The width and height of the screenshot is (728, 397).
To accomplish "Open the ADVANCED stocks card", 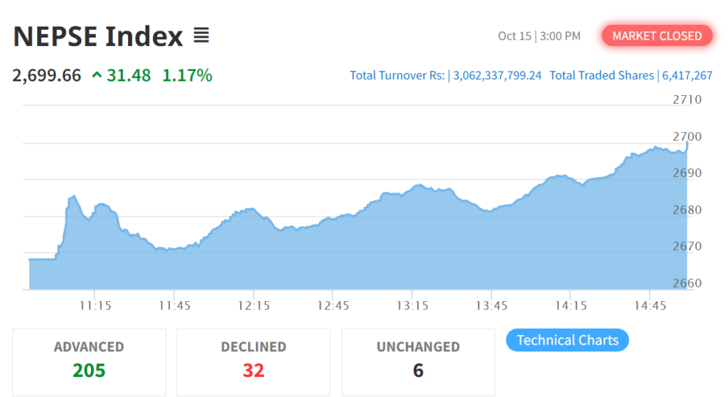I will coord(89,361).
